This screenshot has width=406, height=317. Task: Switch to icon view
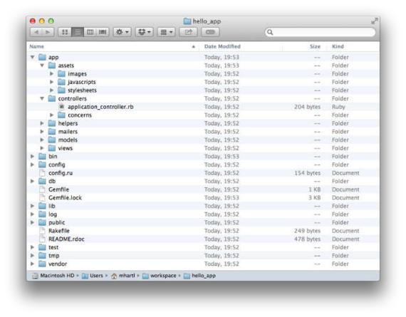coord(65,32)
